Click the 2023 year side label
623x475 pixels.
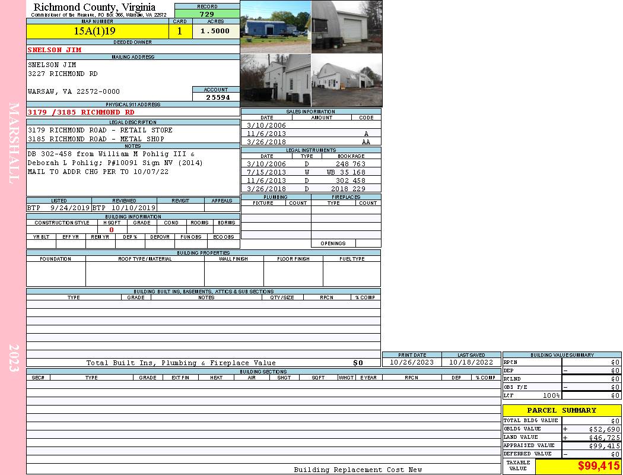[14, 358]
